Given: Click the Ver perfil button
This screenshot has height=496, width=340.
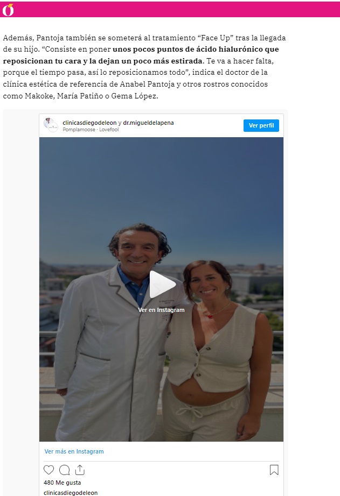Looking at the screenshot, I should point(261,125).
